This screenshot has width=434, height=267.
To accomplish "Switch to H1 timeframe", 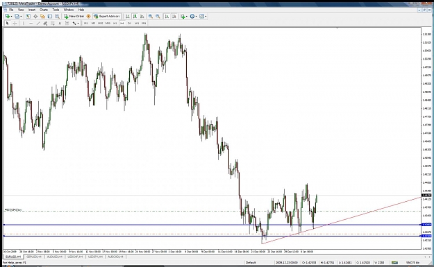I will pyautogui.click(x=115, y=24).
